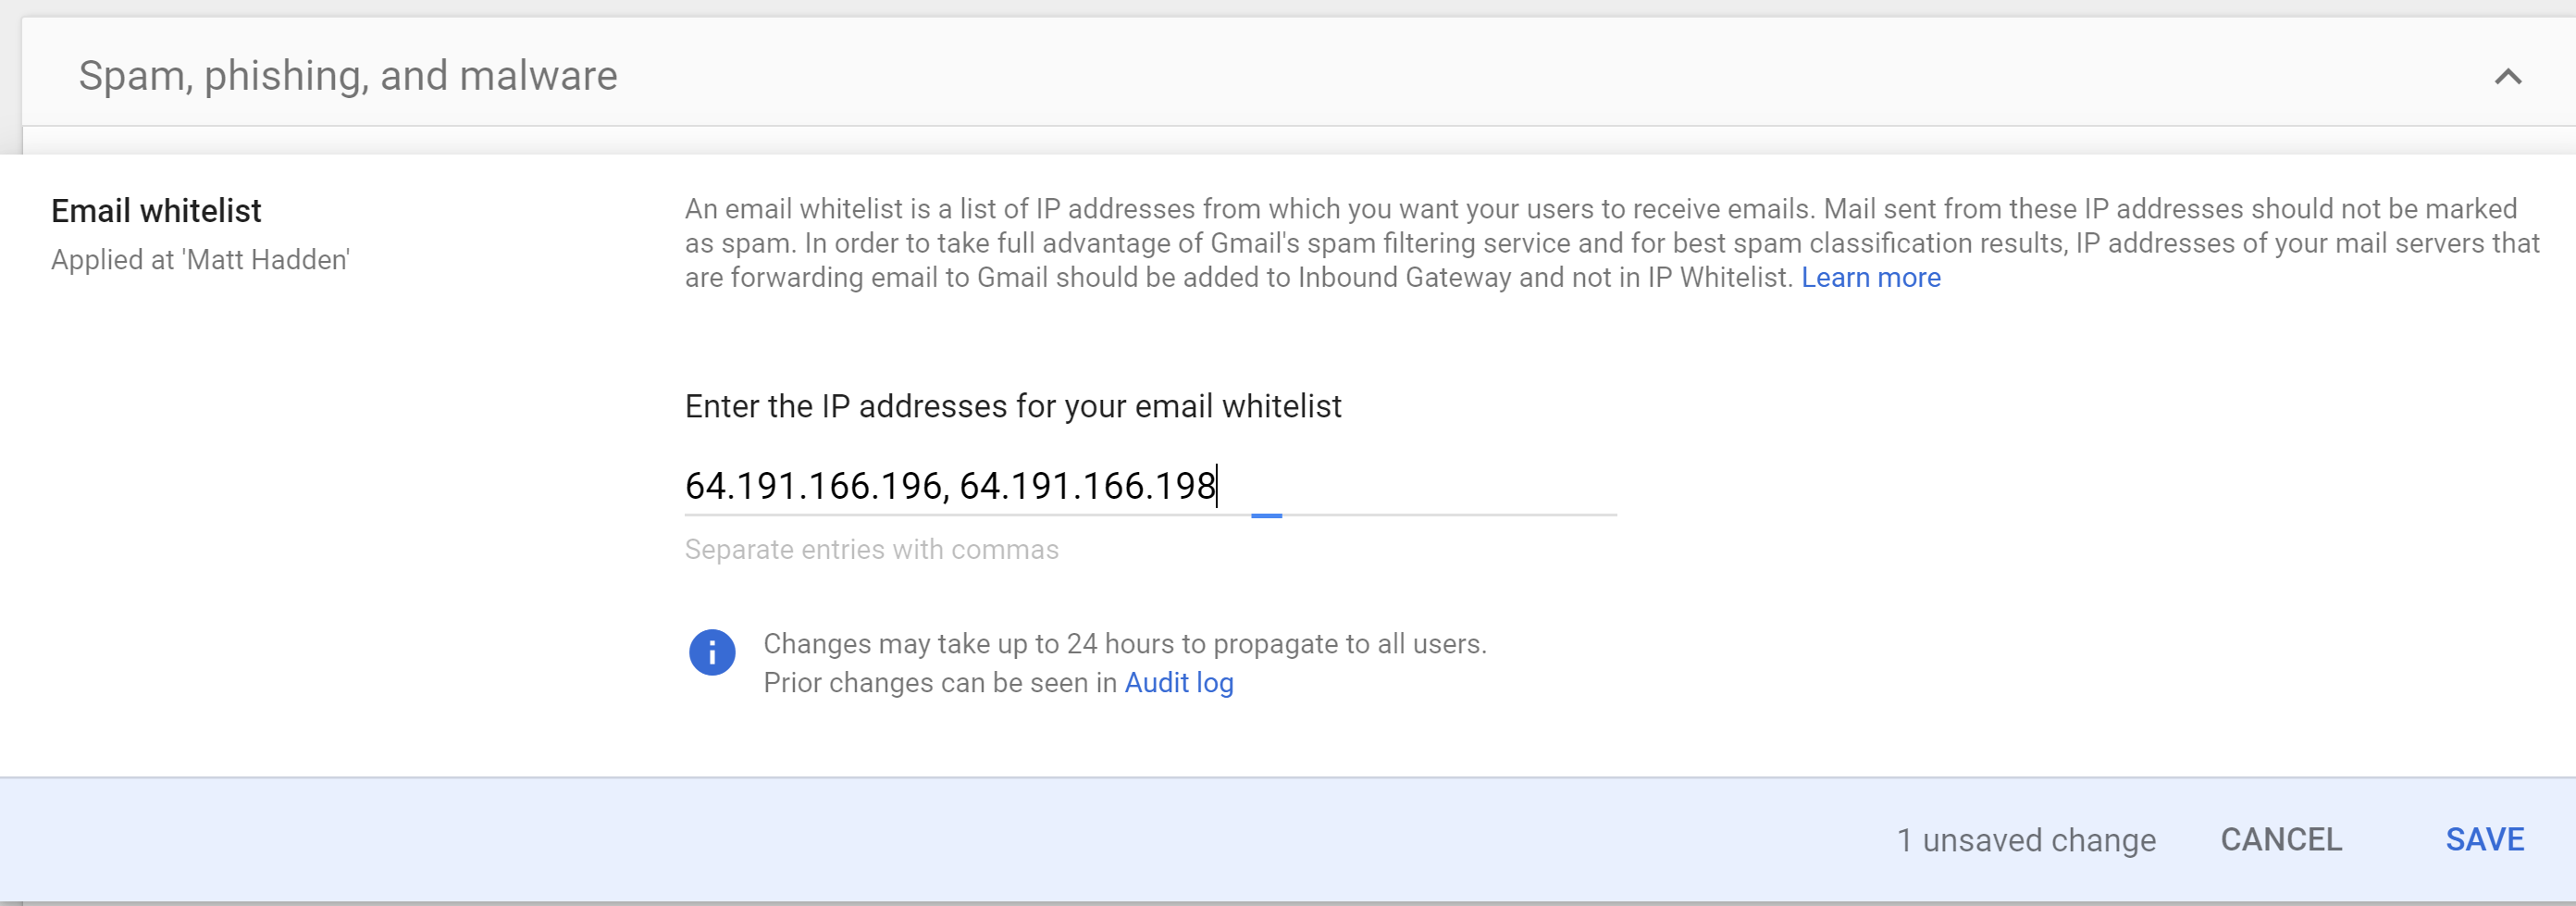Place the cursor in the IP 64.191.166.196
The height and width of the screenshot is (906, 2576).
click(x=813, y=487)
